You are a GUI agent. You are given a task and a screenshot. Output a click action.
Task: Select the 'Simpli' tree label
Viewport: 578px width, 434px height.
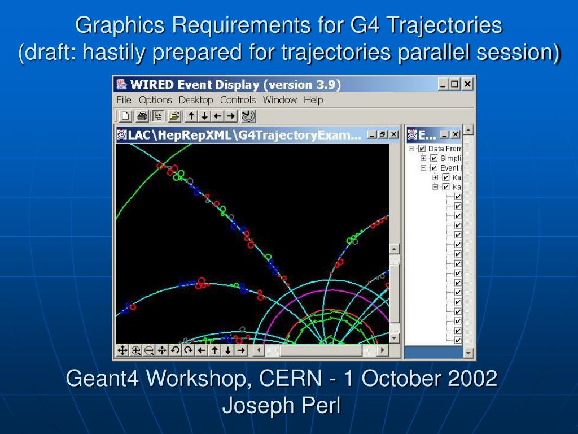pos(451,158)
